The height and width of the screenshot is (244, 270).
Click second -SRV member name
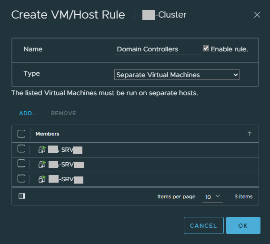click(66, 165)
